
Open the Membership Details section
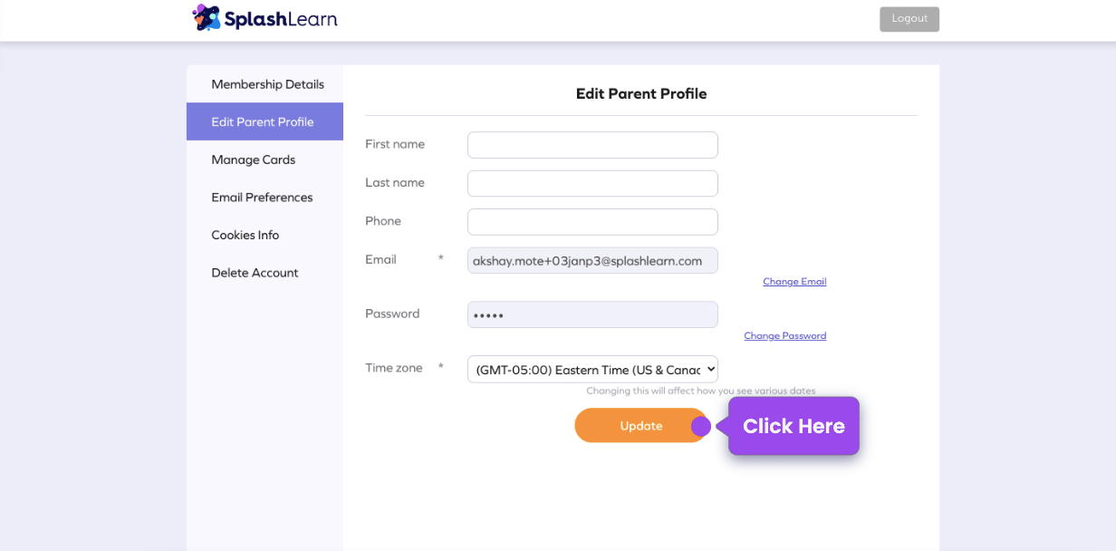click(266, 83)
